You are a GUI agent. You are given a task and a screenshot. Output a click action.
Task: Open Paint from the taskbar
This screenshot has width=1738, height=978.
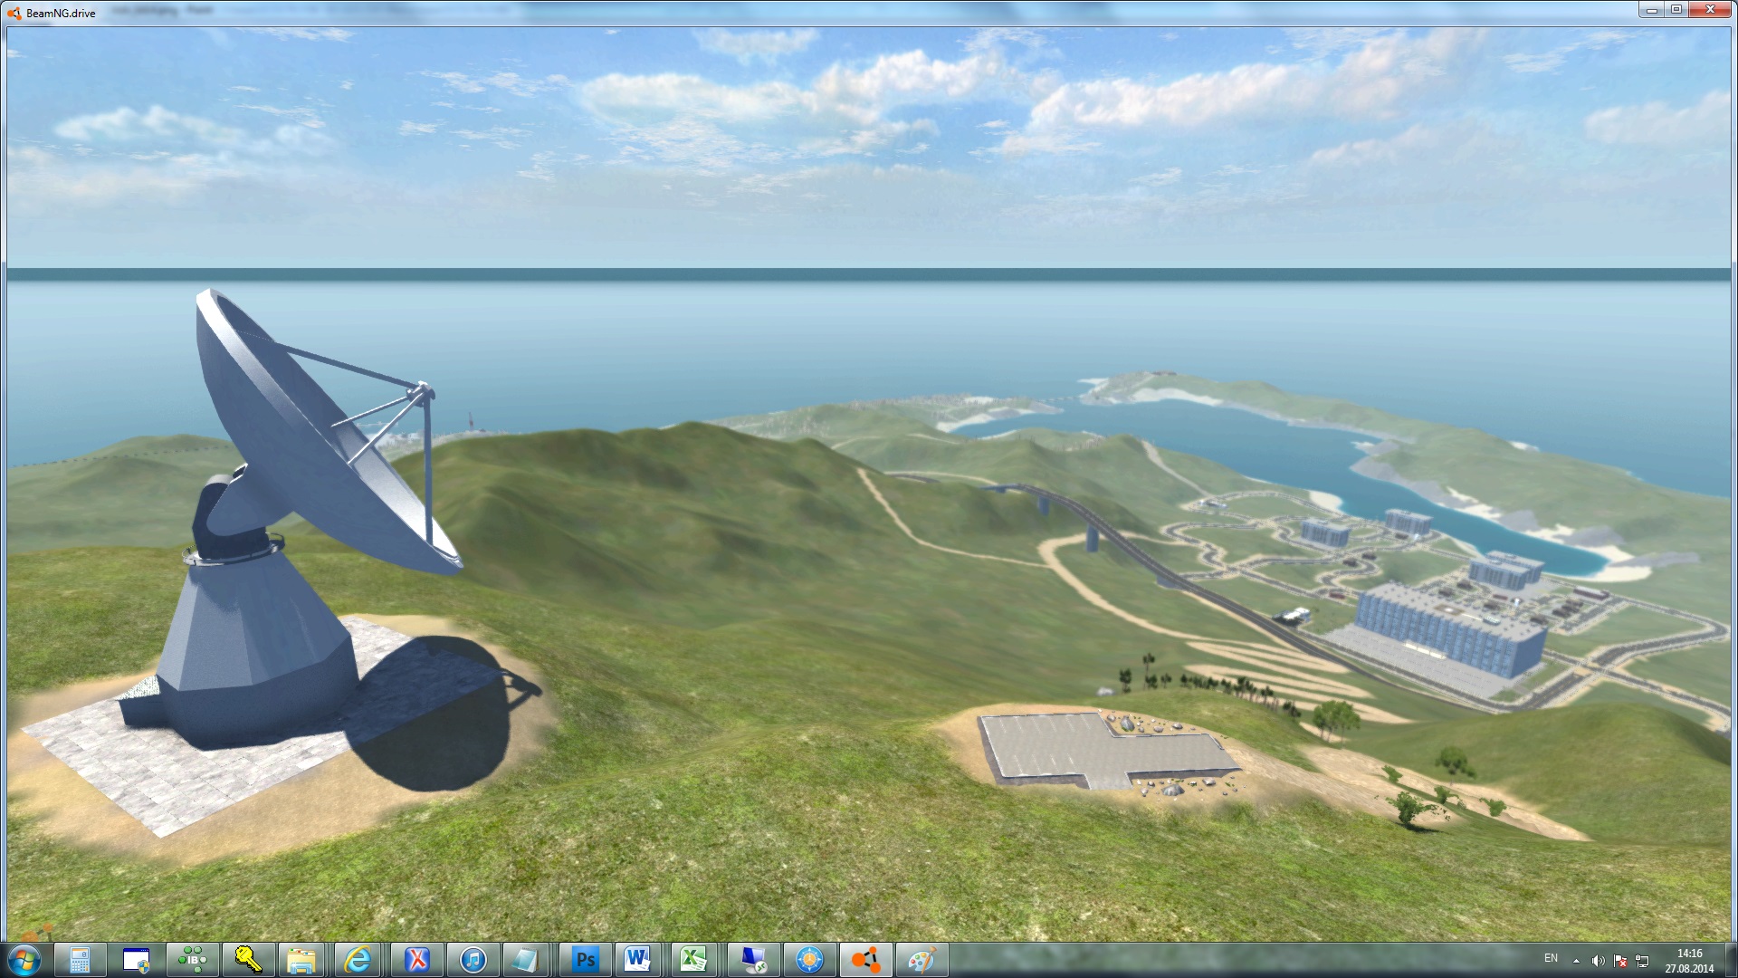coord(921,959)
